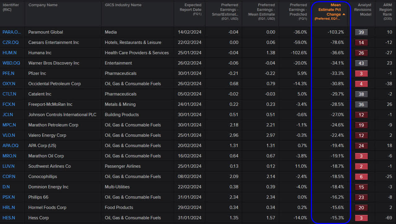Open the MPC.N ticker link
The height and width of the screenshot is (224, 396).
point(9,125)
